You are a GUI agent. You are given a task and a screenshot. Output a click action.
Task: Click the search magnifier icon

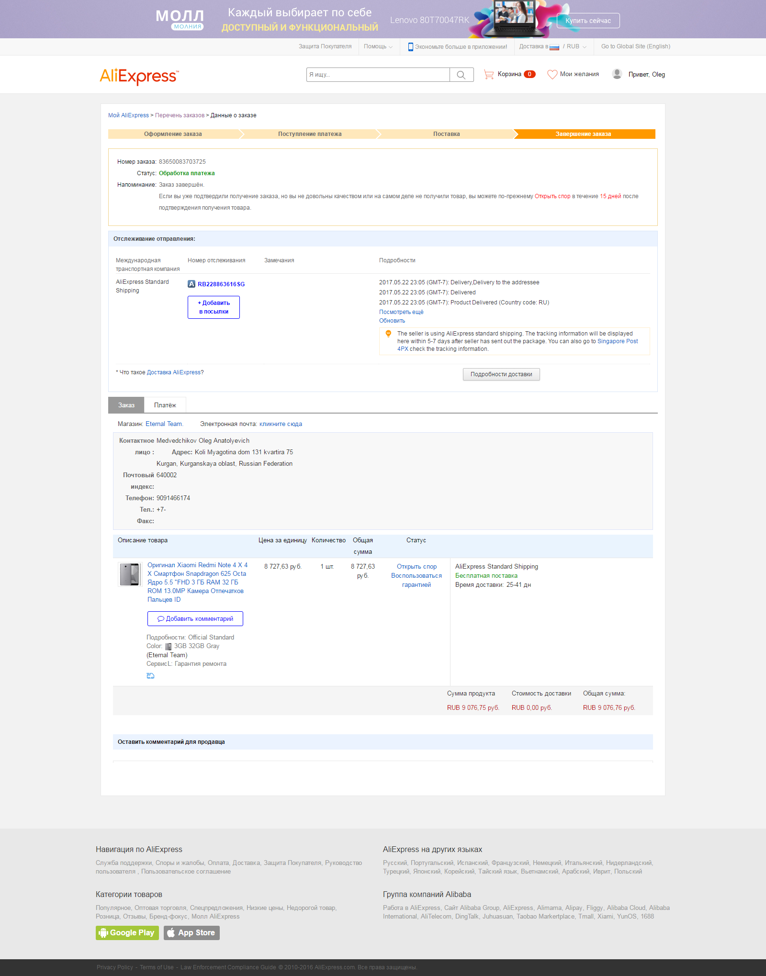461,75
